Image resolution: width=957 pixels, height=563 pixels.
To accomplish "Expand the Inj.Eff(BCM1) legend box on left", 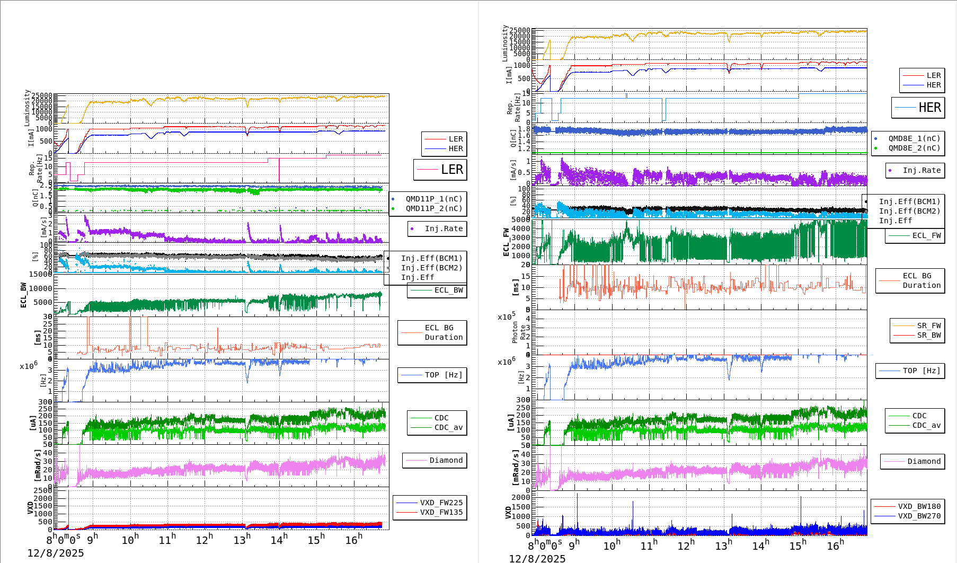I will 432,258.
